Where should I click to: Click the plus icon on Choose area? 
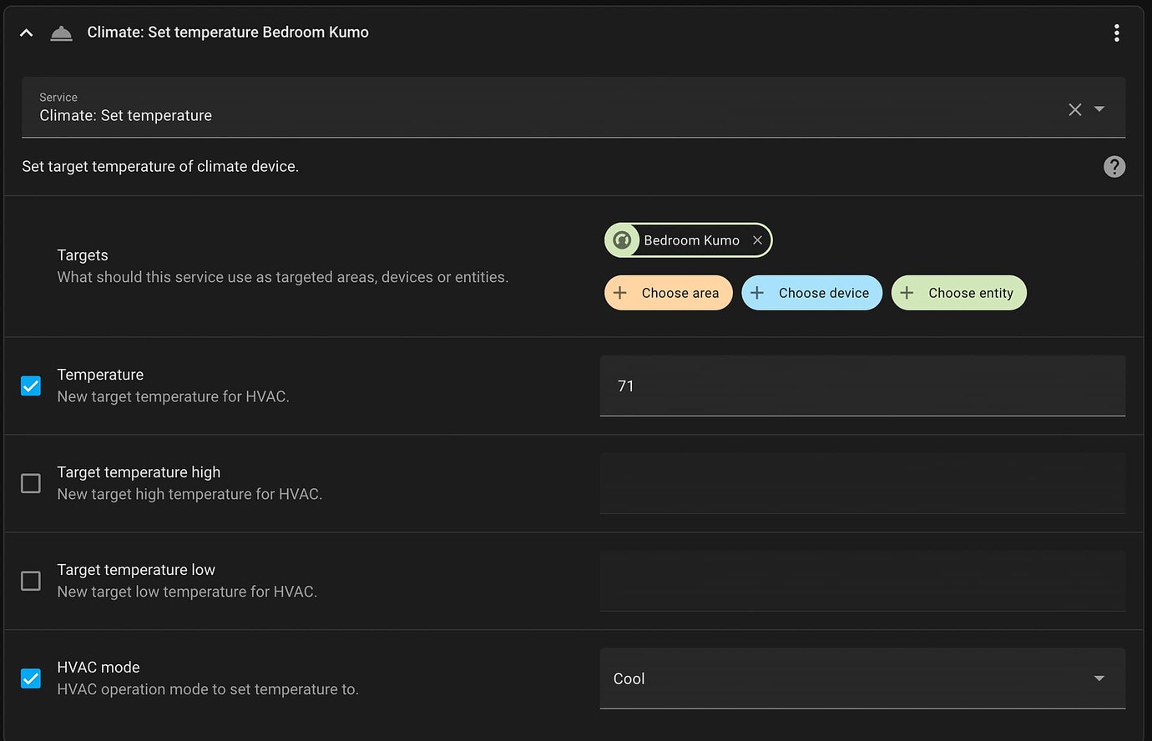pos(619,293)
